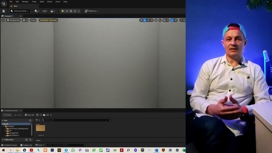The height and width of the screenshot is (153, 272).
Task: Open the Perspective view dropdown
Action: (x=13, y=20)
